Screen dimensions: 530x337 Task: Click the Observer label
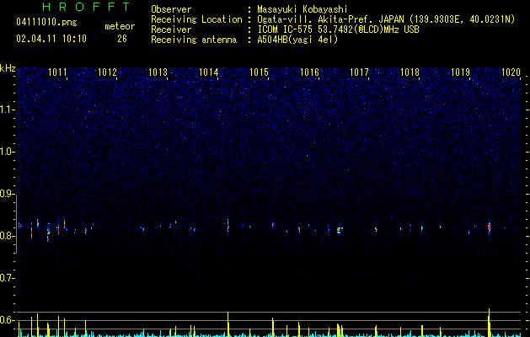pos(171,9)
